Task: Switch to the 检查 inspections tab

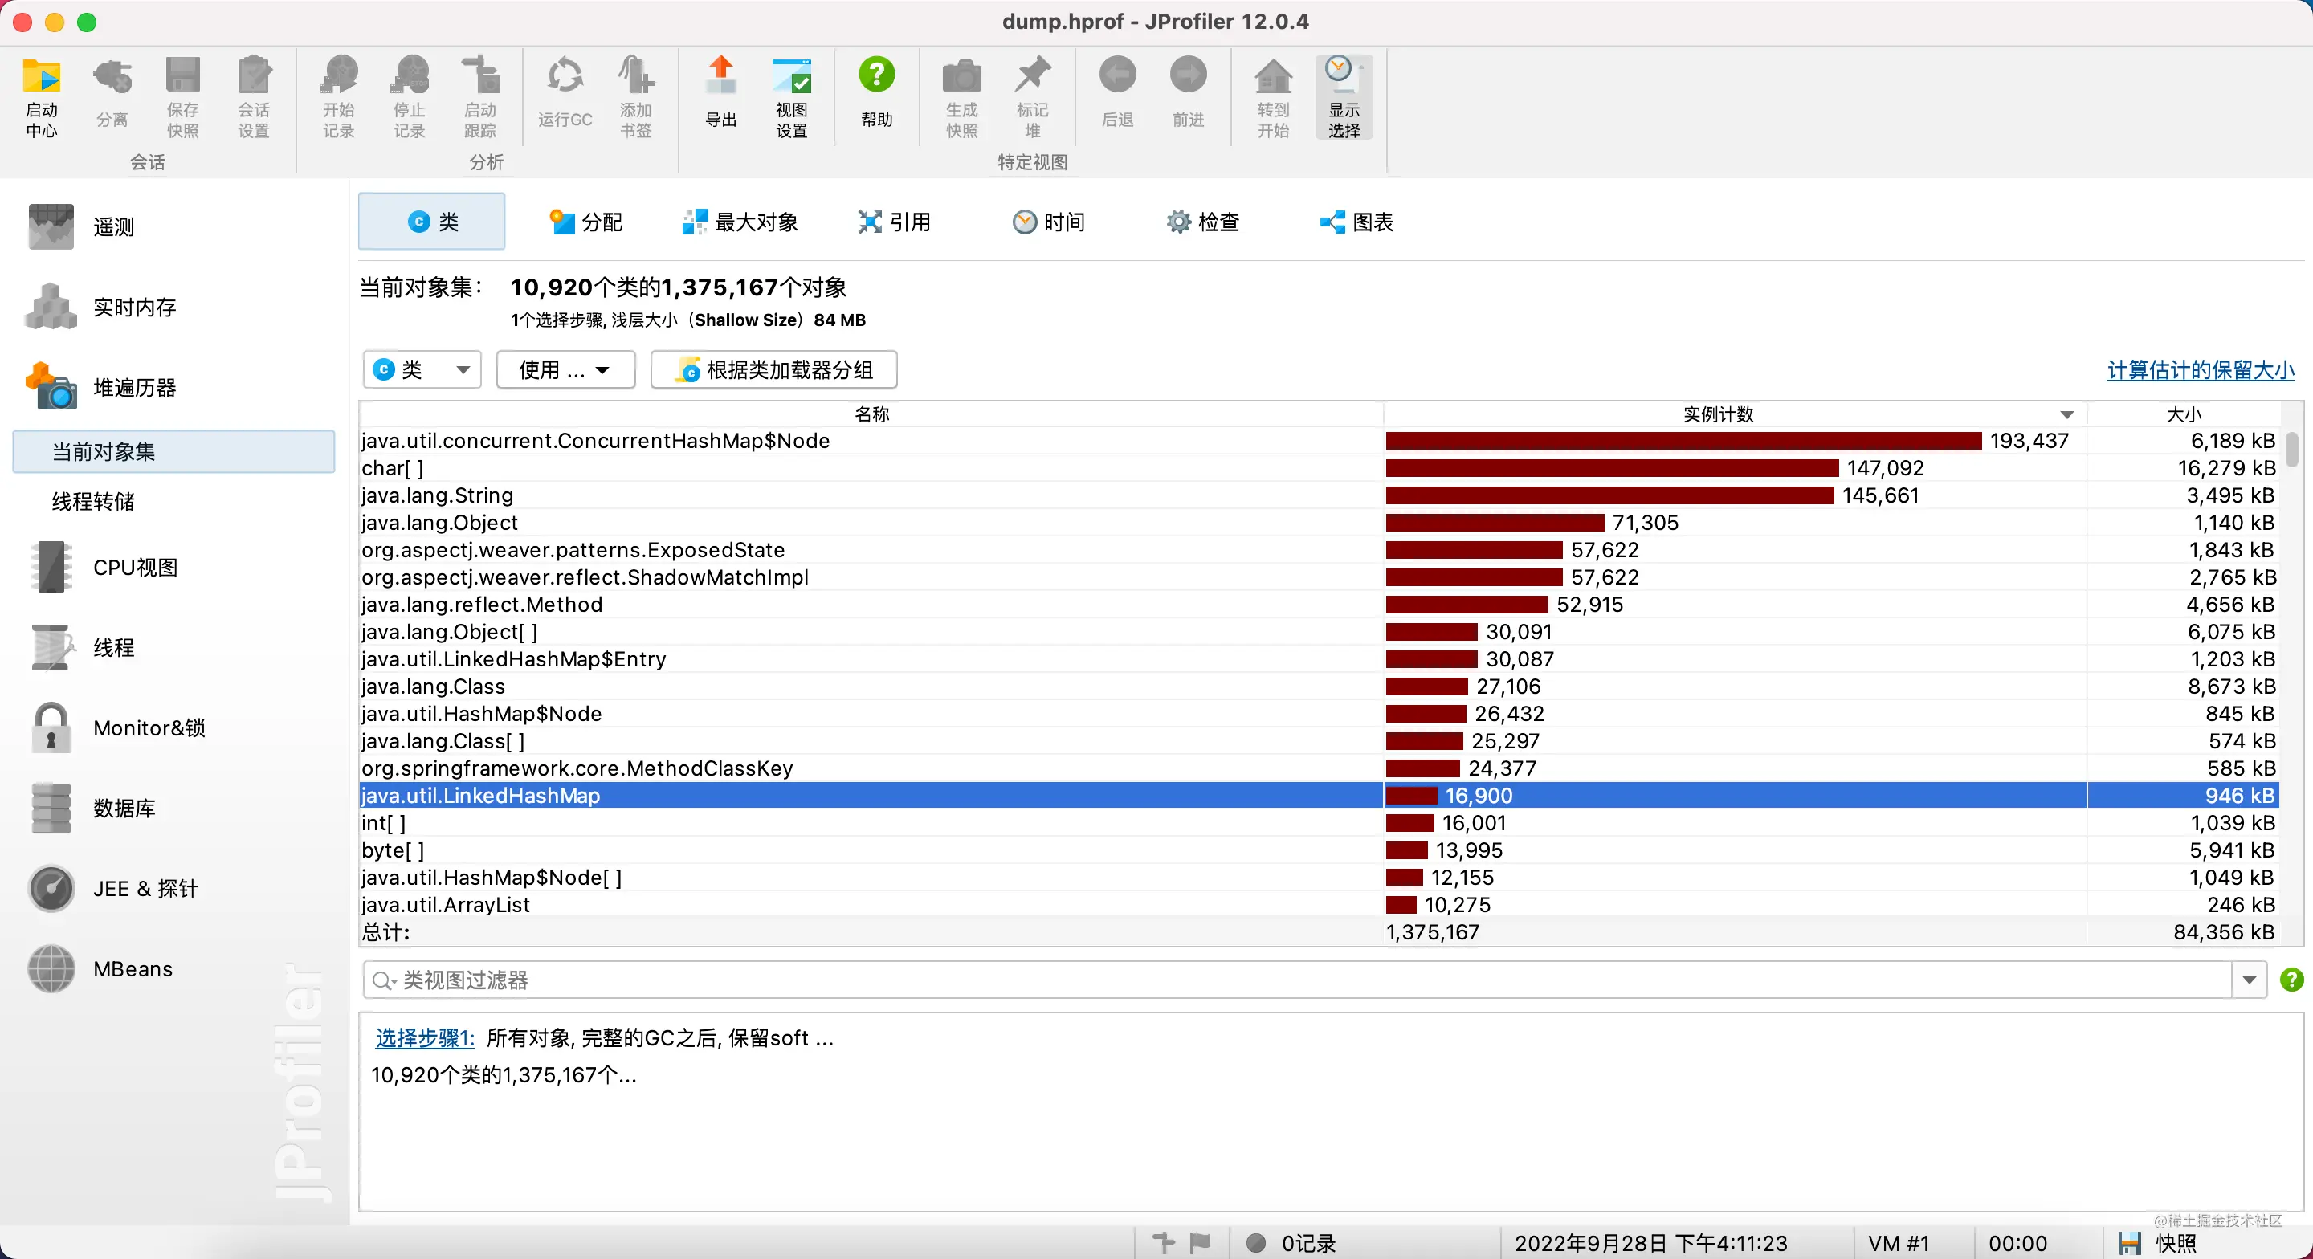Action: [x=1203, y=221]
